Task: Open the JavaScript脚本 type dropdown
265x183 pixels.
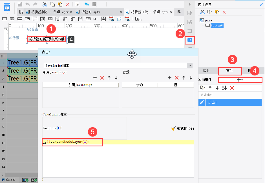Action: [x=190, y=66]
